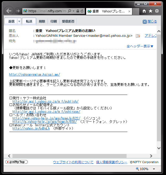
Task: Maximize the browser window
Action: pyautogui.click(x=146, y=4)
